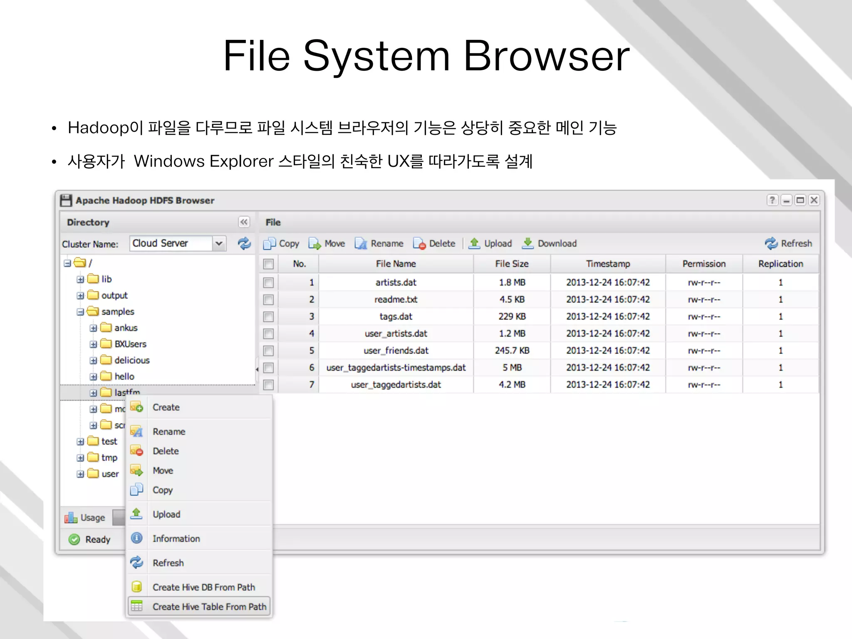Image resolution: width=852 pixels, height=639 pixels.
Task: Tick the tags.dat row checkbox
Action: click(269, 317)
